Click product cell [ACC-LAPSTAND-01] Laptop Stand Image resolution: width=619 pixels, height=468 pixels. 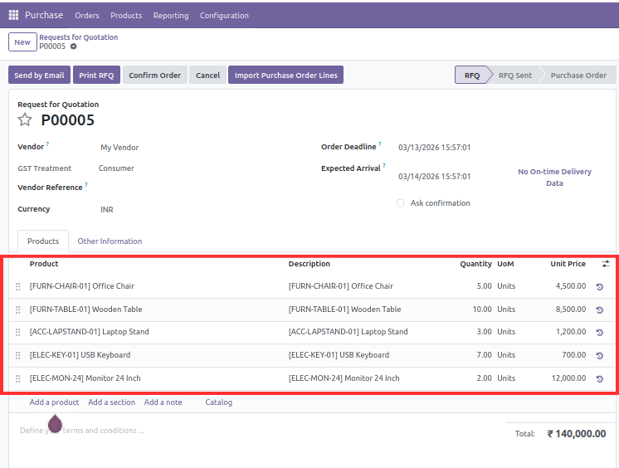pyautogui.click(x=90, y=332)
